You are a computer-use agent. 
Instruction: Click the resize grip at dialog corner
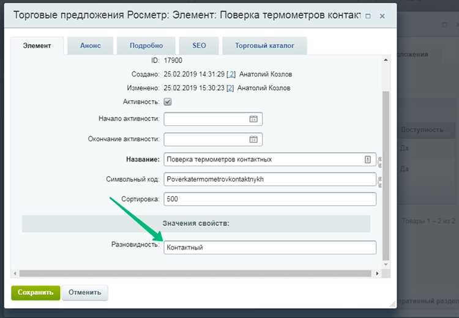point(392,304)
